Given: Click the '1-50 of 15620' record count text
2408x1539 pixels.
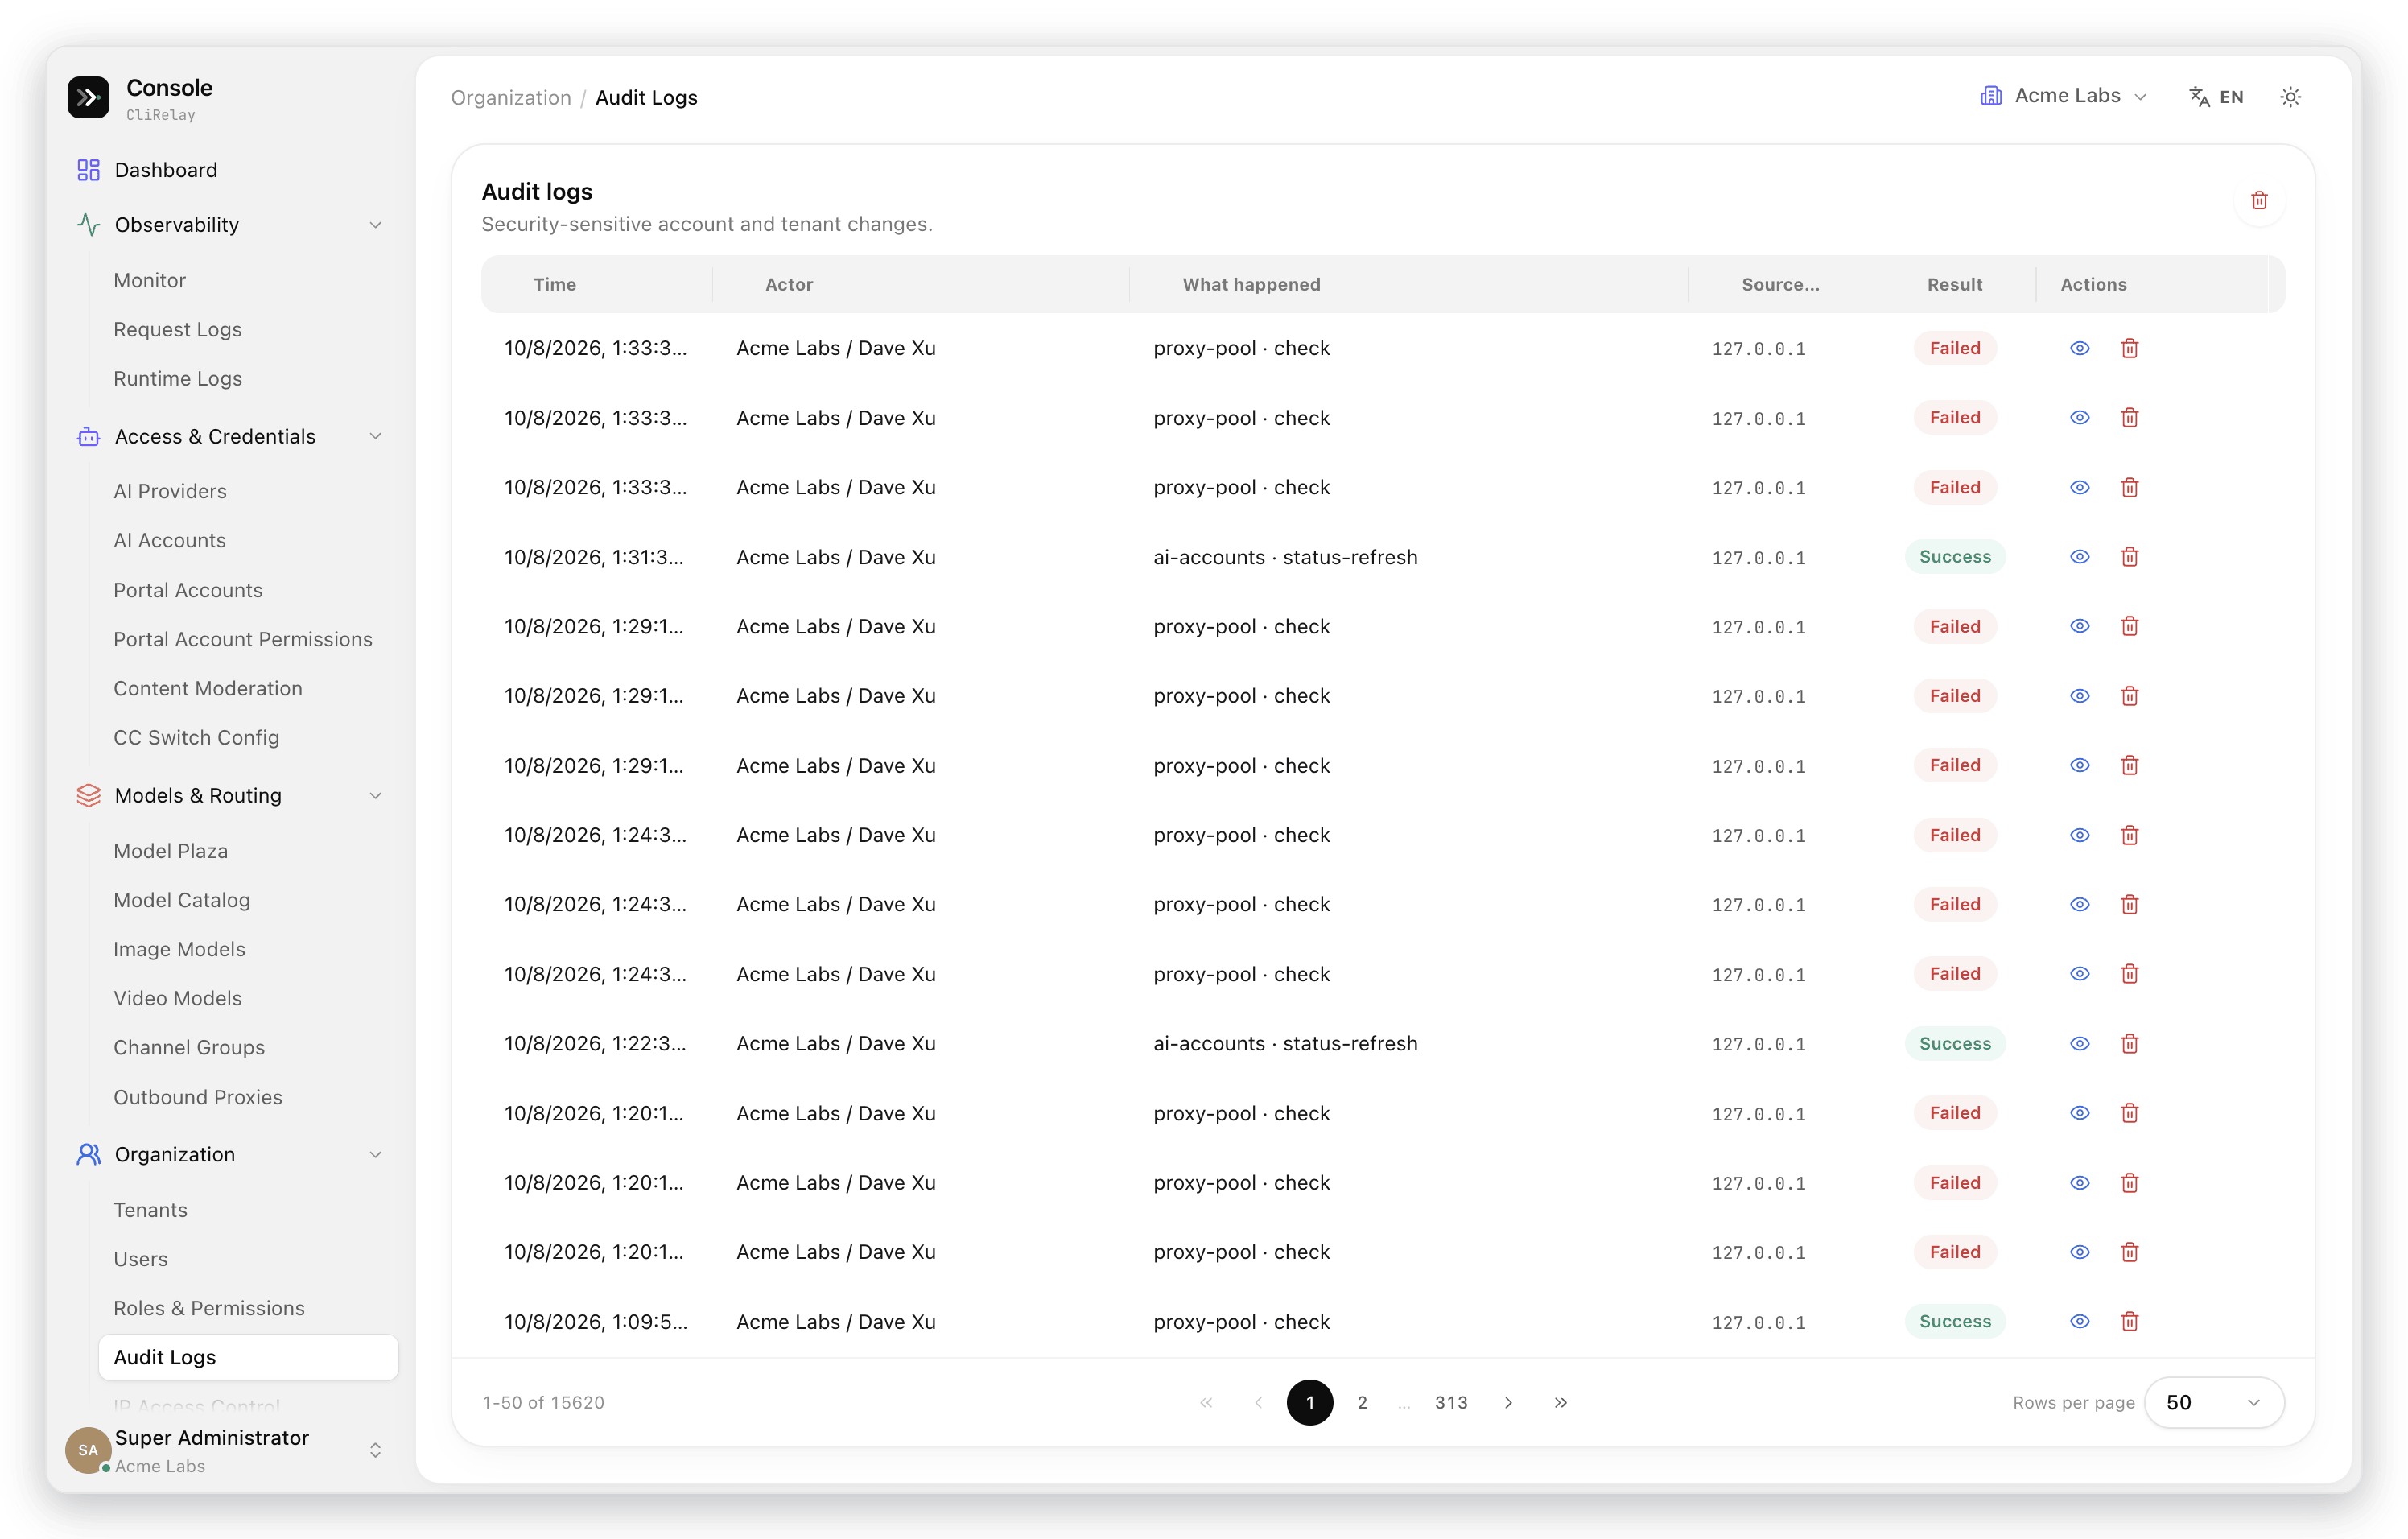Looking at the screenshot, I should [x=543, y=1402].
